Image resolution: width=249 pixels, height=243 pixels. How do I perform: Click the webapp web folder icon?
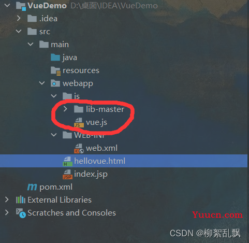tap(55, 83)
